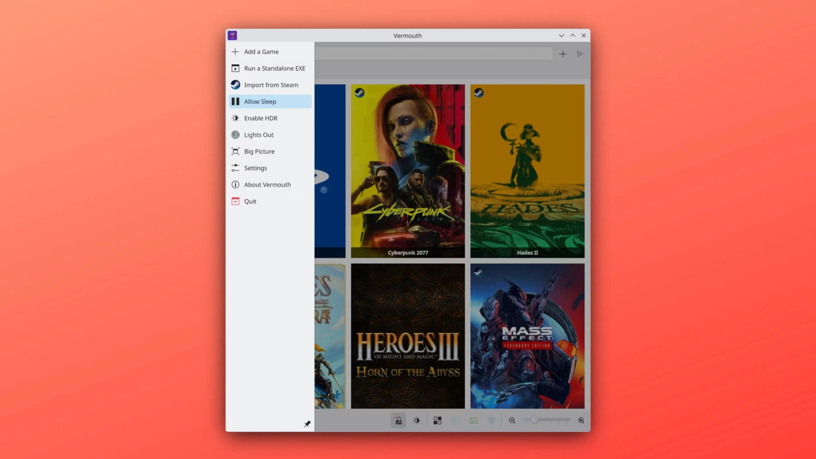816x459 pixels.
Task: Minimize the Vermouth window
Action: click(561, 35)
